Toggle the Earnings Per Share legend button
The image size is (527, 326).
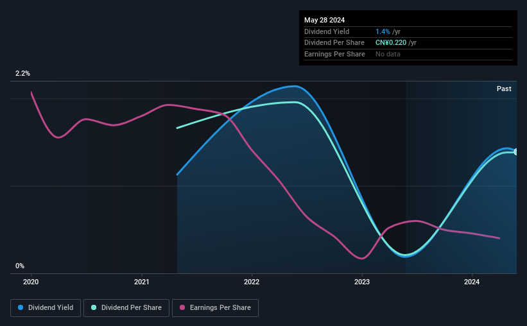coord(215,307)
